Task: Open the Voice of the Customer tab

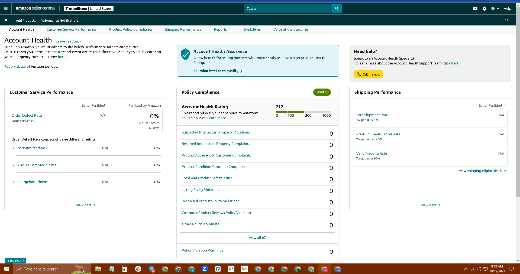Action: 291,30
